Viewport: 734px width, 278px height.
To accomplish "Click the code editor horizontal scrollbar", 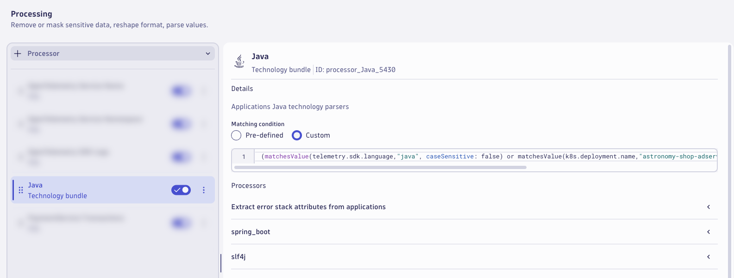I will (381, 167).
